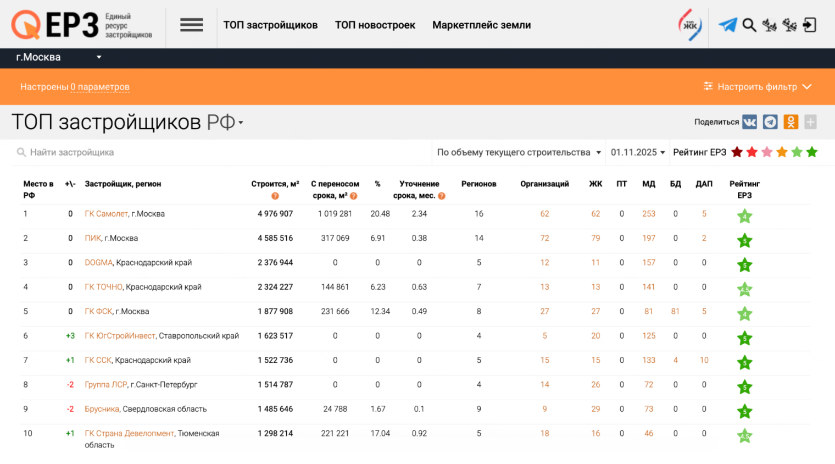Share page via Odnoklassniki orange icon

click(791, 121)
